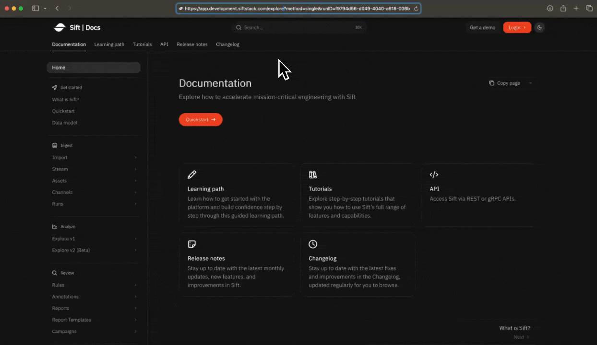Viewport: 597px width, 345px height.
Task: Expand the Reports section chevron
Action: (x=135, y=308)
